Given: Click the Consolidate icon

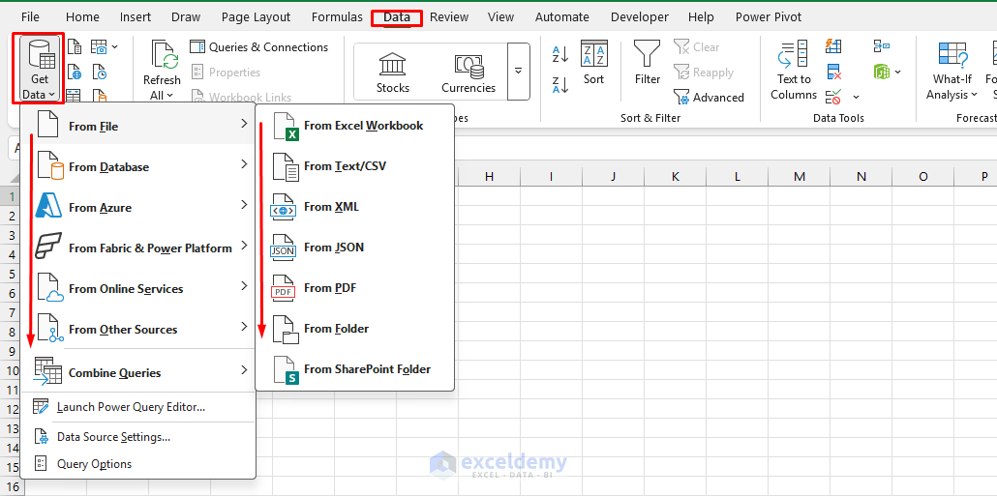Looking at the screenshot, I should (x=882, y=46).
